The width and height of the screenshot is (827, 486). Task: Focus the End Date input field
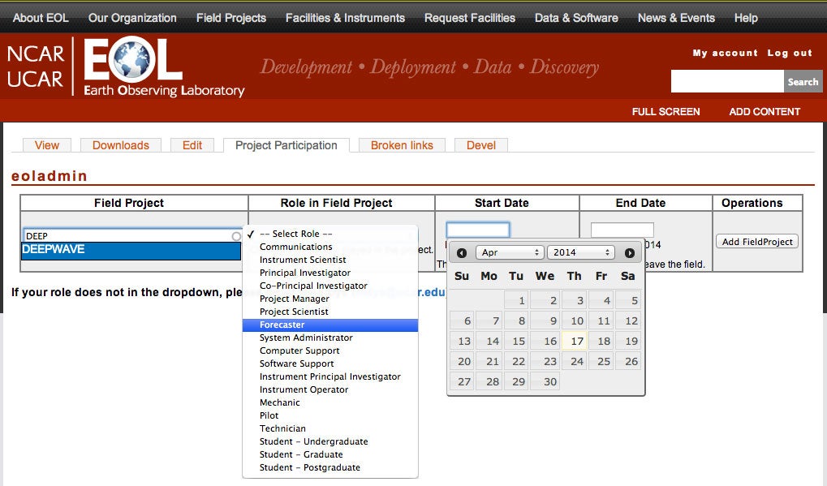point(622,230)
